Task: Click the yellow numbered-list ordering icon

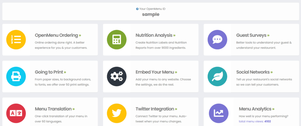Action: click(16, 40)
